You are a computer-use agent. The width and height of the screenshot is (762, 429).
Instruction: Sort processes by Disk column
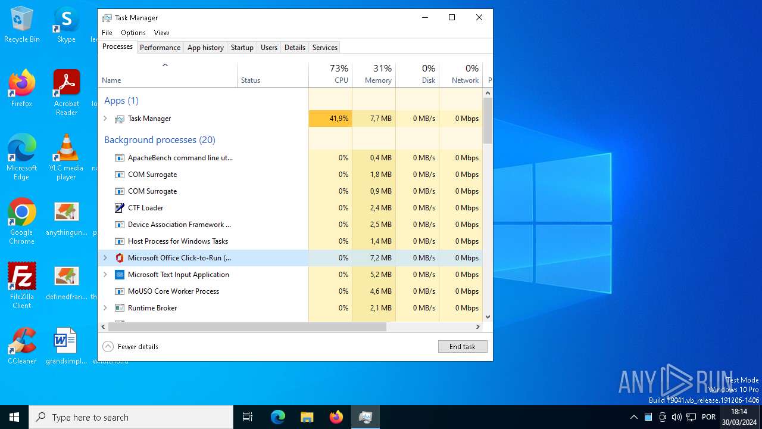click(417, 74)
